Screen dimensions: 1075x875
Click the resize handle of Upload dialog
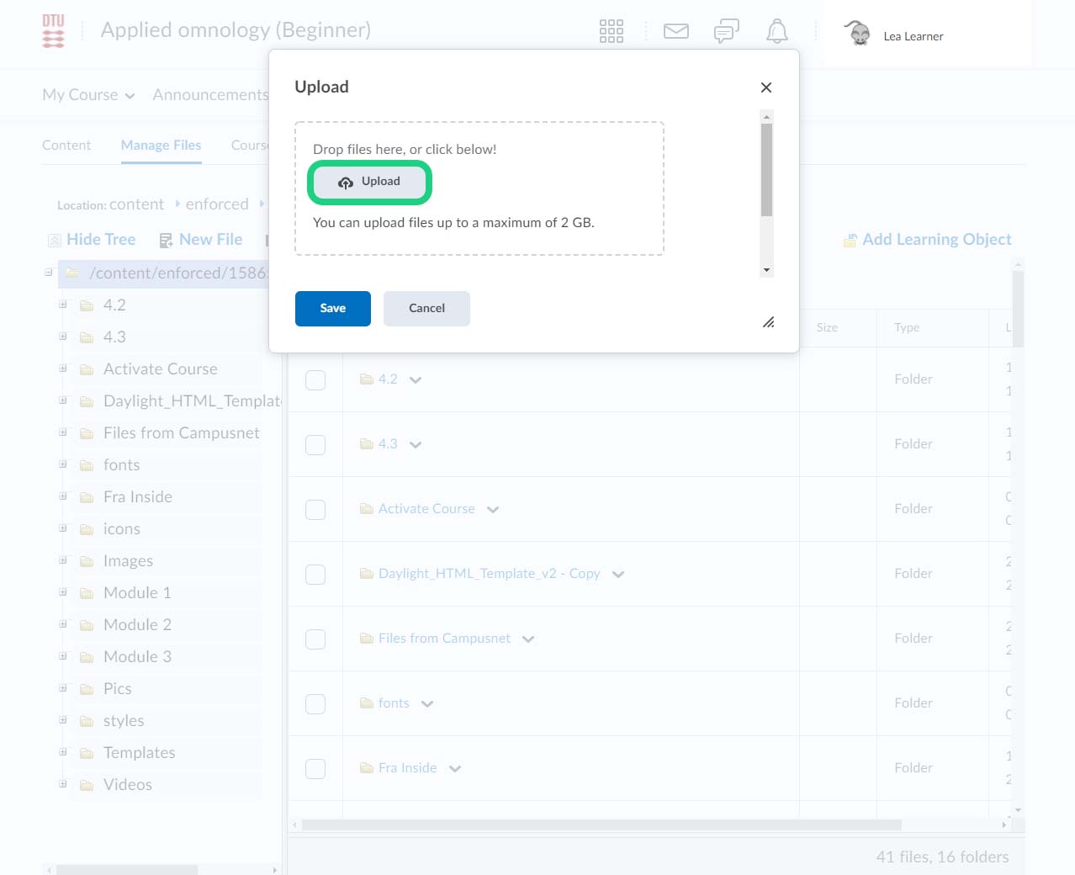pos(768,322)
